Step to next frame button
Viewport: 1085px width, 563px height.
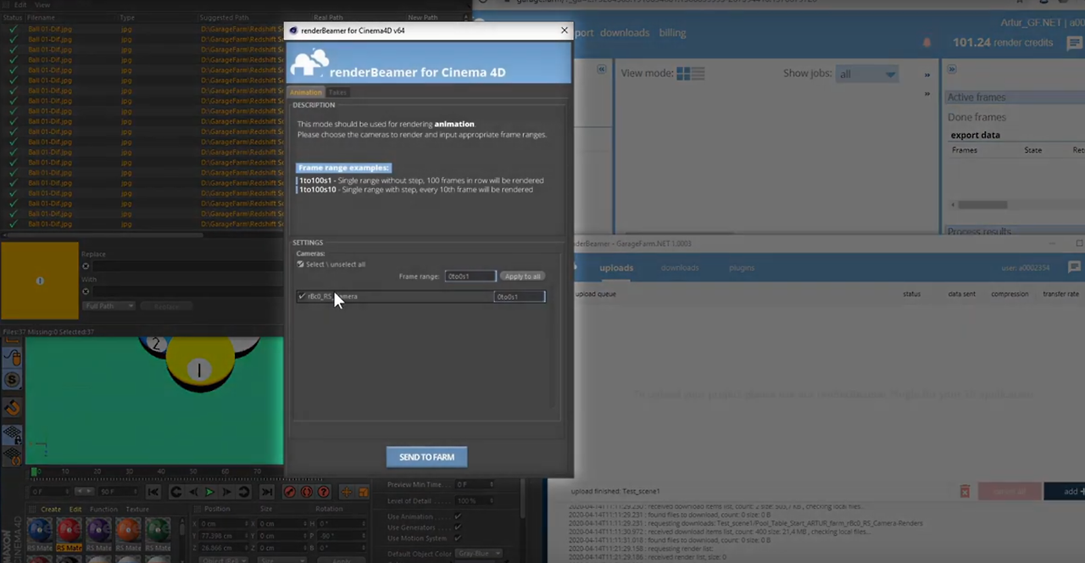(x=226, y=492)
